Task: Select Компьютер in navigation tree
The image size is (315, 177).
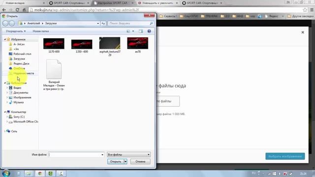Action: click(x=19, y=112)
